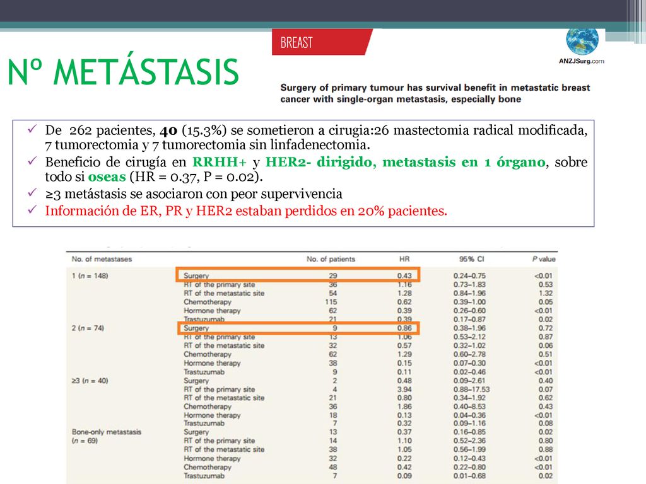Click the checkmark bullet beside 'Información de ER'
Viewport: 646px width, 484px height.
point(32,210)
